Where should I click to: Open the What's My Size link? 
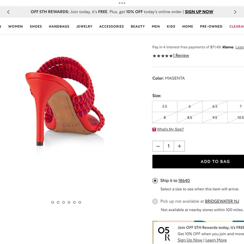coord(170,129)
